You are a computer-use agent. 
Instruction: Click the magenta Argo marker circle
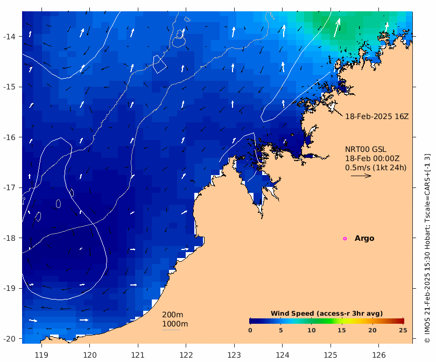pos(345,239)
